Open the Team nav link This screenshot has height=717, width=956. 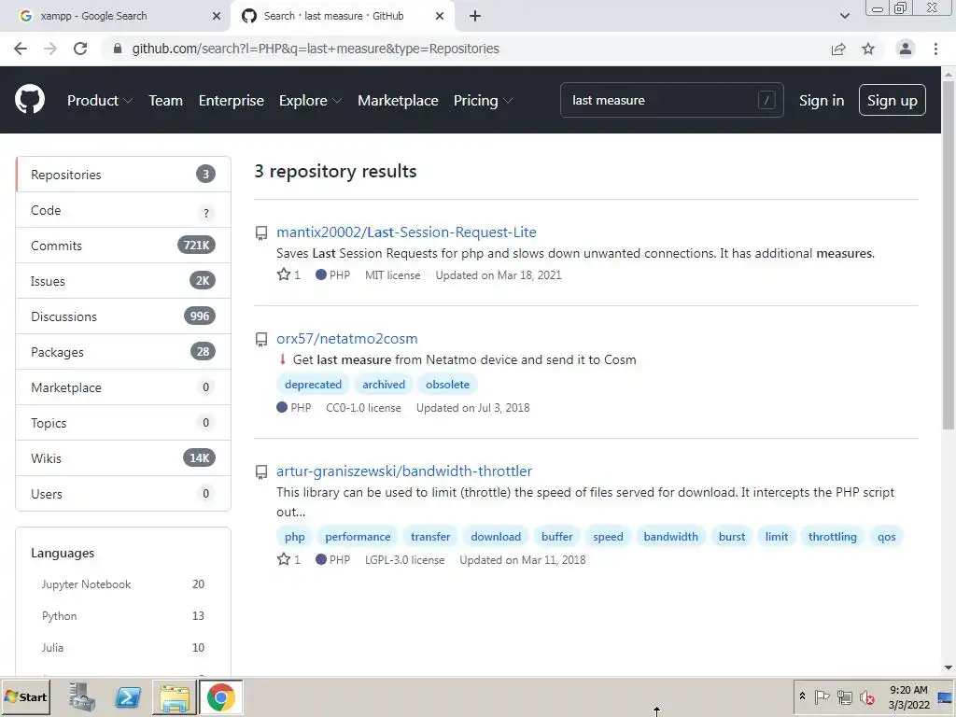click(166, 100)
